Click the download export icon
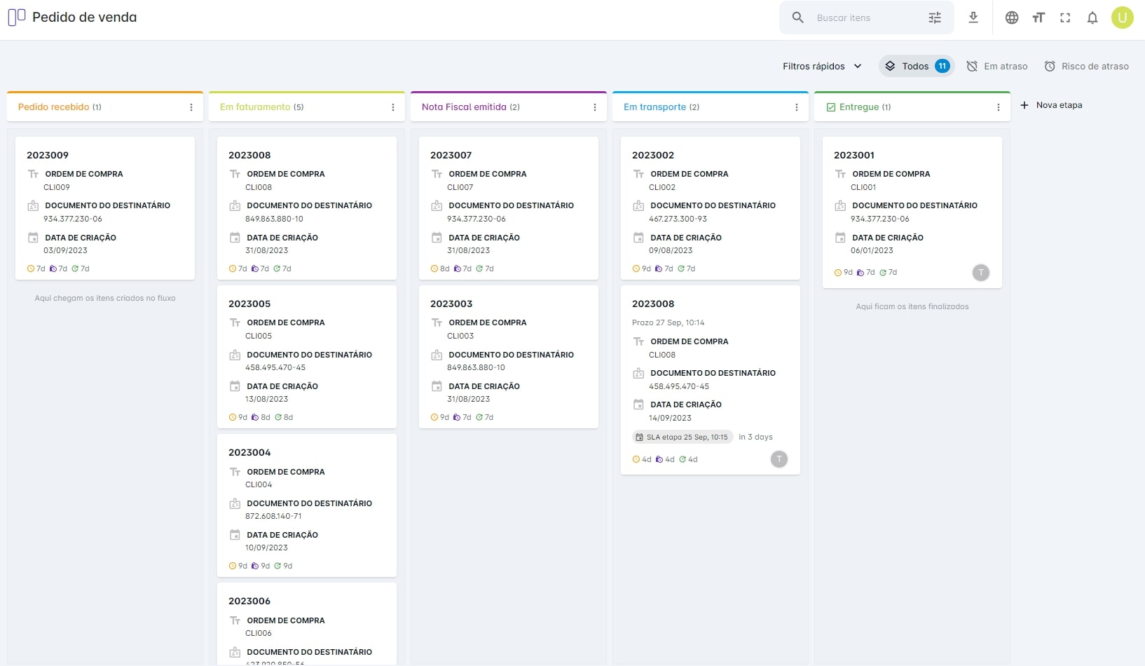The height and width of the screenshot is (666, 1145). click(x=973, y=18)
